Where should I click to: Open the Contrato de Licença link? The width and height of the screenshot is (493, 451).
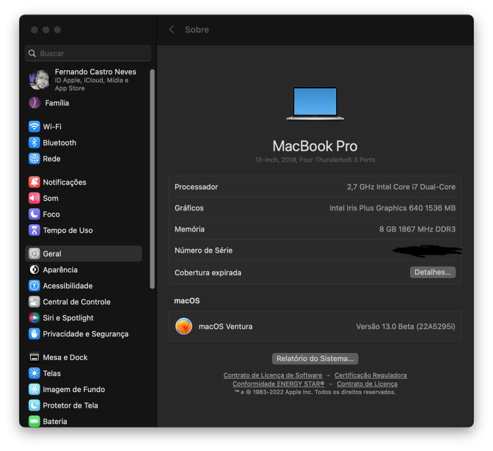point(367,384)
